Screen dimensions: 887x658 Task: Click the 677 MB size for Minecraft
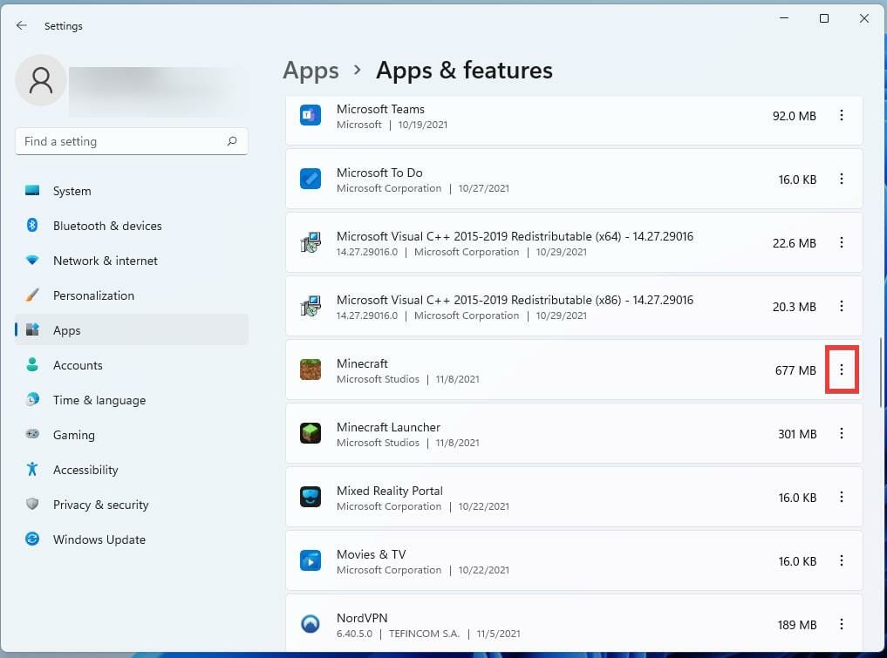point(795,370)
